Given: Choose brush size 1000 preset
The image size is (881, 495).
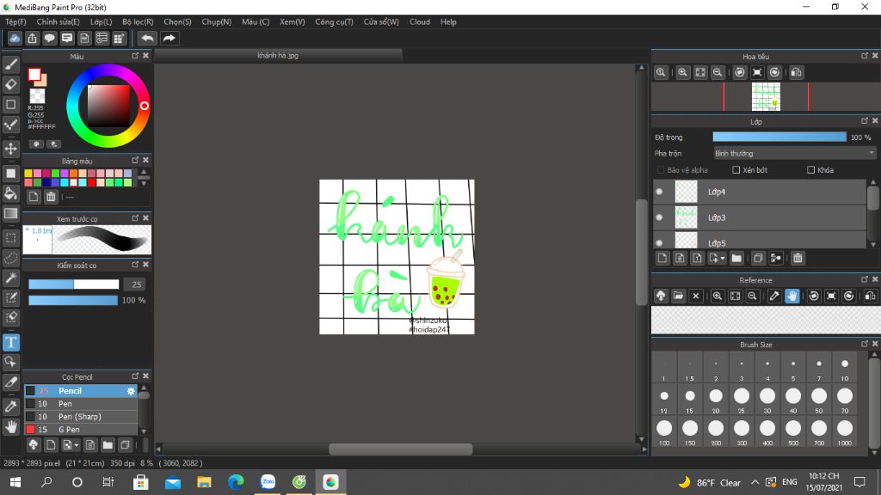Looking at the screenshot, I should coord(845,431).
